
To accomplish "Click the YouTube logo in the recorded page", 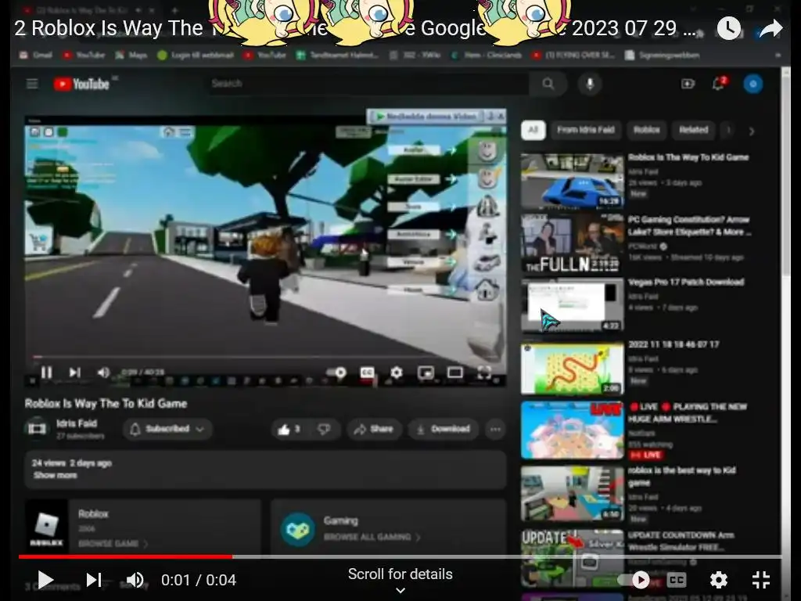I will tap(81, 84).
